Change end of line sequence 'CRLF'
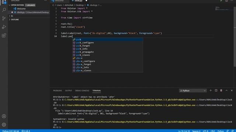Screen dimensions: 236x132 (213, 131)
